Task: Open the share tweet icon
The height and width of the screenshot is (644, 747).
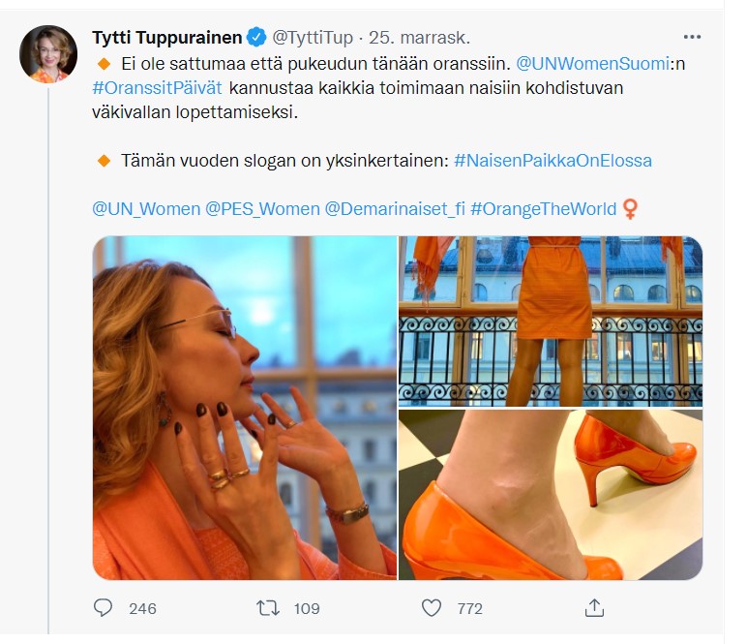Action: [x=595, y=608]
